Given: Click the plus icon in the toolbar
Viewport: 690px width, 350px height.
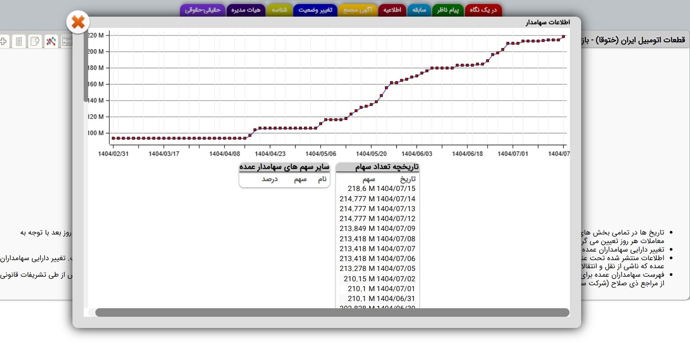Looking at the screenshot, I should (x=3, y=42).
